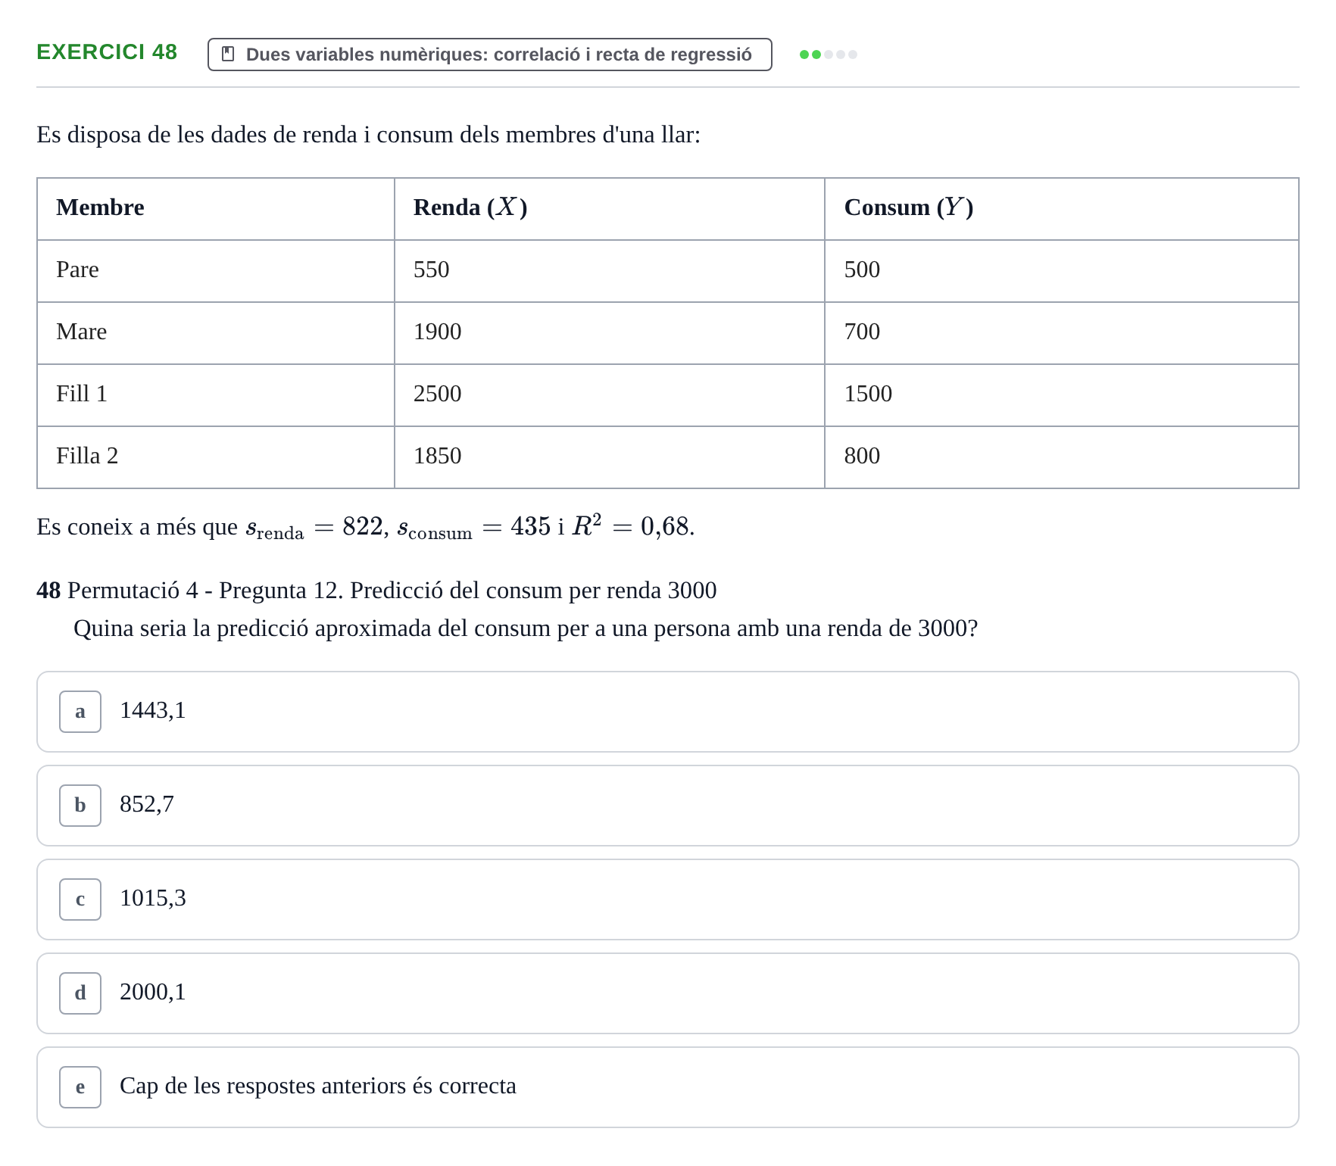
Task: Select answer option a 1443,1
Action: 668,712
